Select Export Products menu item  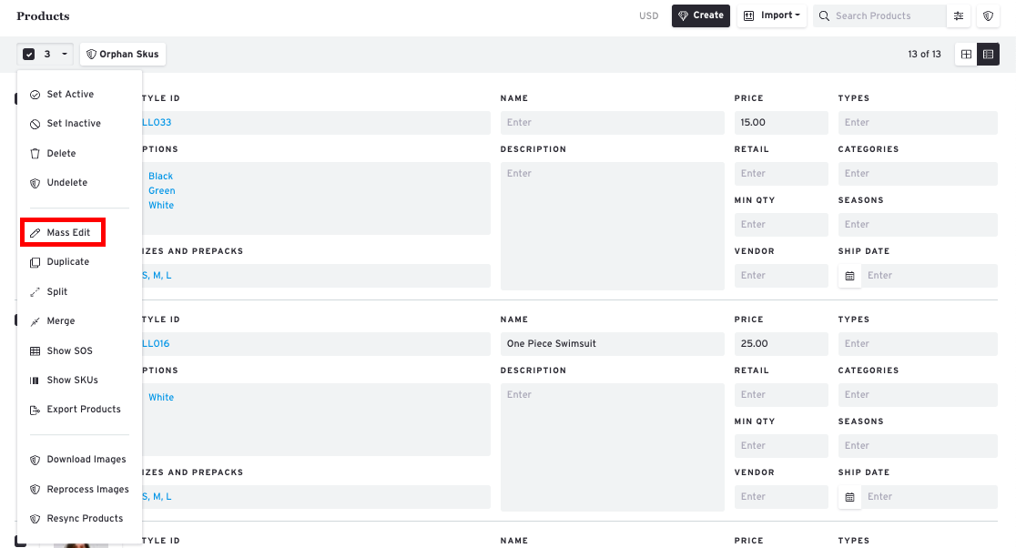point(84,410)
